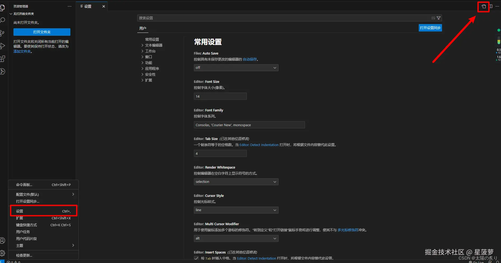Click the 常用设置 heading text
The width and height of the screenshot is (501, 263).
[x=208, y=42]
